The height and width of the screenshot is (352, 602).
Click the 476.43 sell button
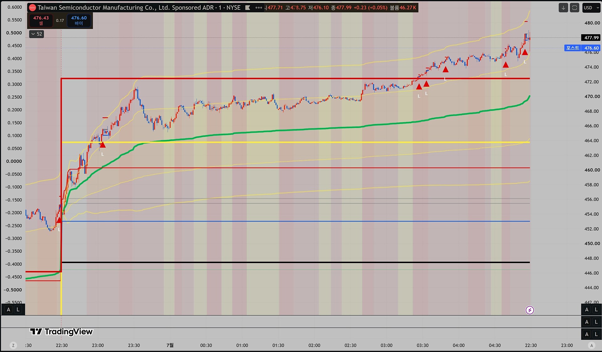41,20
